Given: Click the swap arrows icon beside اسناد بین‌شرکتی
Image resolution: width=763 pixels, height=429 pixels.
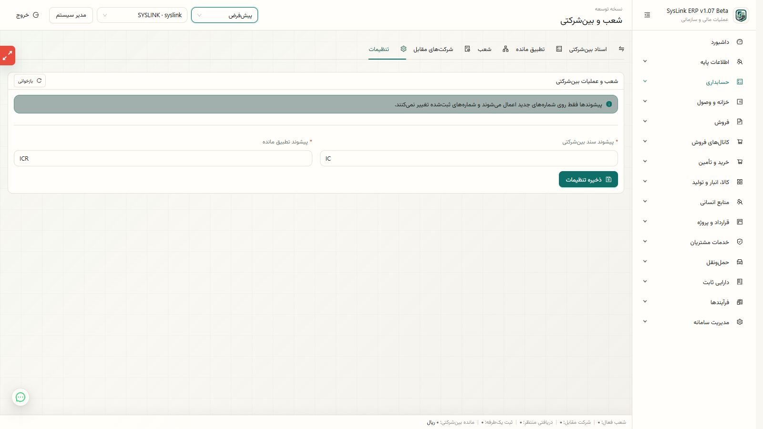Looking at the screenshot, I should (621, 49).
